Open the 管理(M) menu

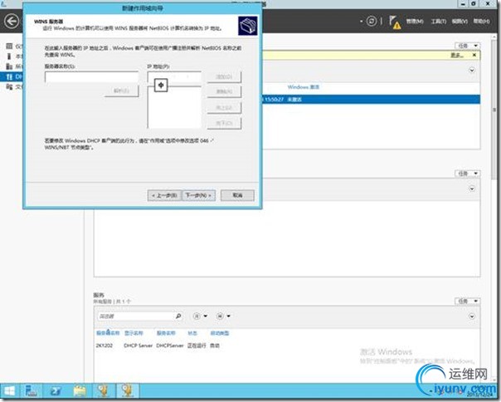(415, 22)
